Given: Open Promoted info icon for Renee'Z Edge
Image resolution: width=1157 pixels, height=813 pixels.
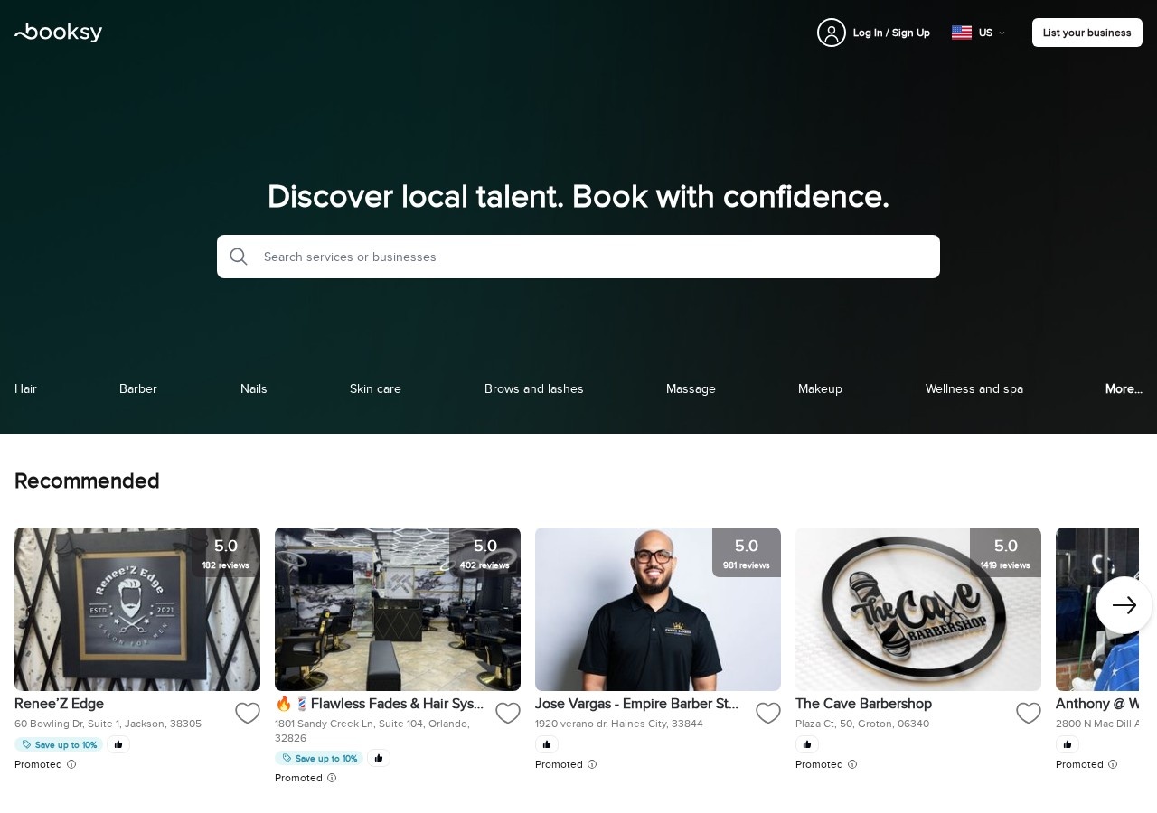Looking at the screenshot, I should (71, 764).
